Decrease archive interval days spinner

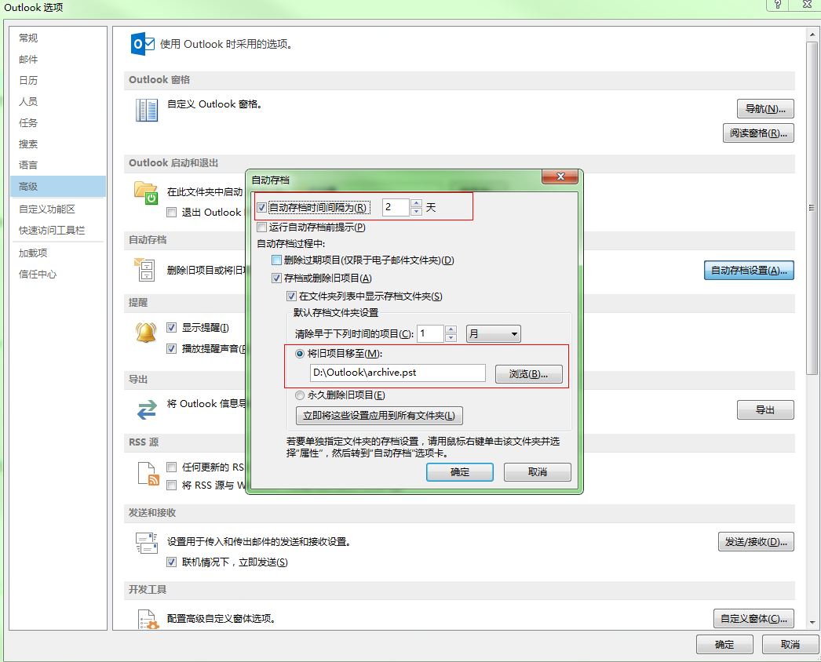click(x=416, y=212)
